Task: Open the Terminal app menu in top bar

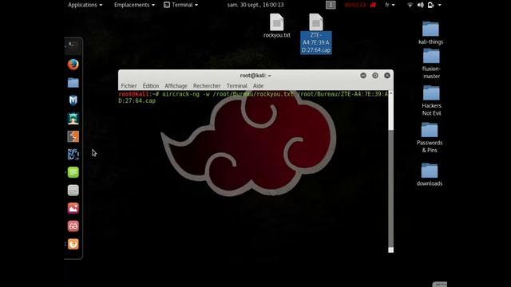Action: point(181,5)
